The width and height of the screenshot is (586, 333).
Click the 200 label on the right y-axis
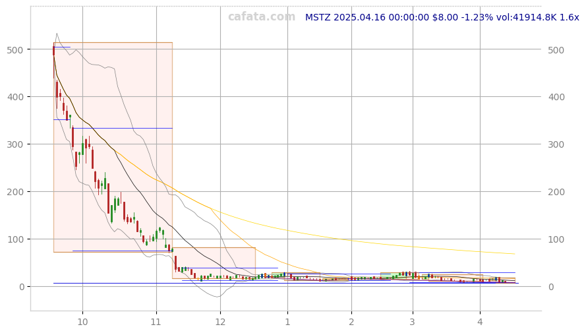coord(556,192)
